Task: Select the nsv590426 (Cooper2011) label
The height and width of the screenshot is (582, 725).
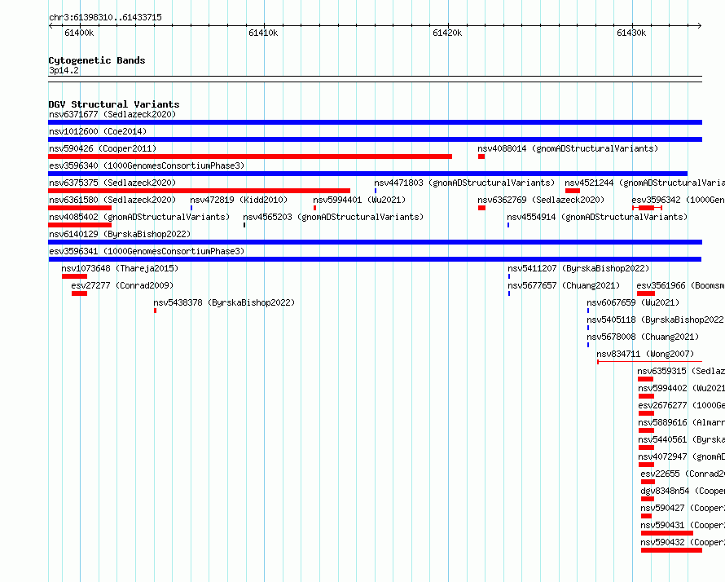Action: pyautogui.click(x=103, y=148)
